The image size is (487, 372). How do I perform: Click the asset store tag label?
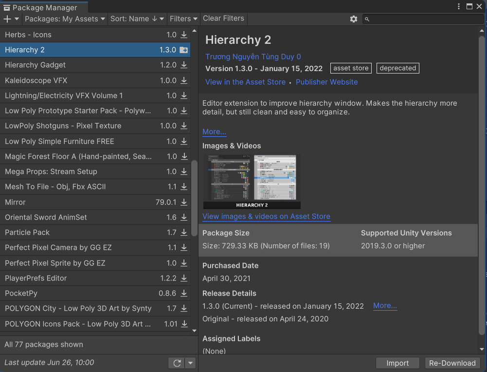351,68
